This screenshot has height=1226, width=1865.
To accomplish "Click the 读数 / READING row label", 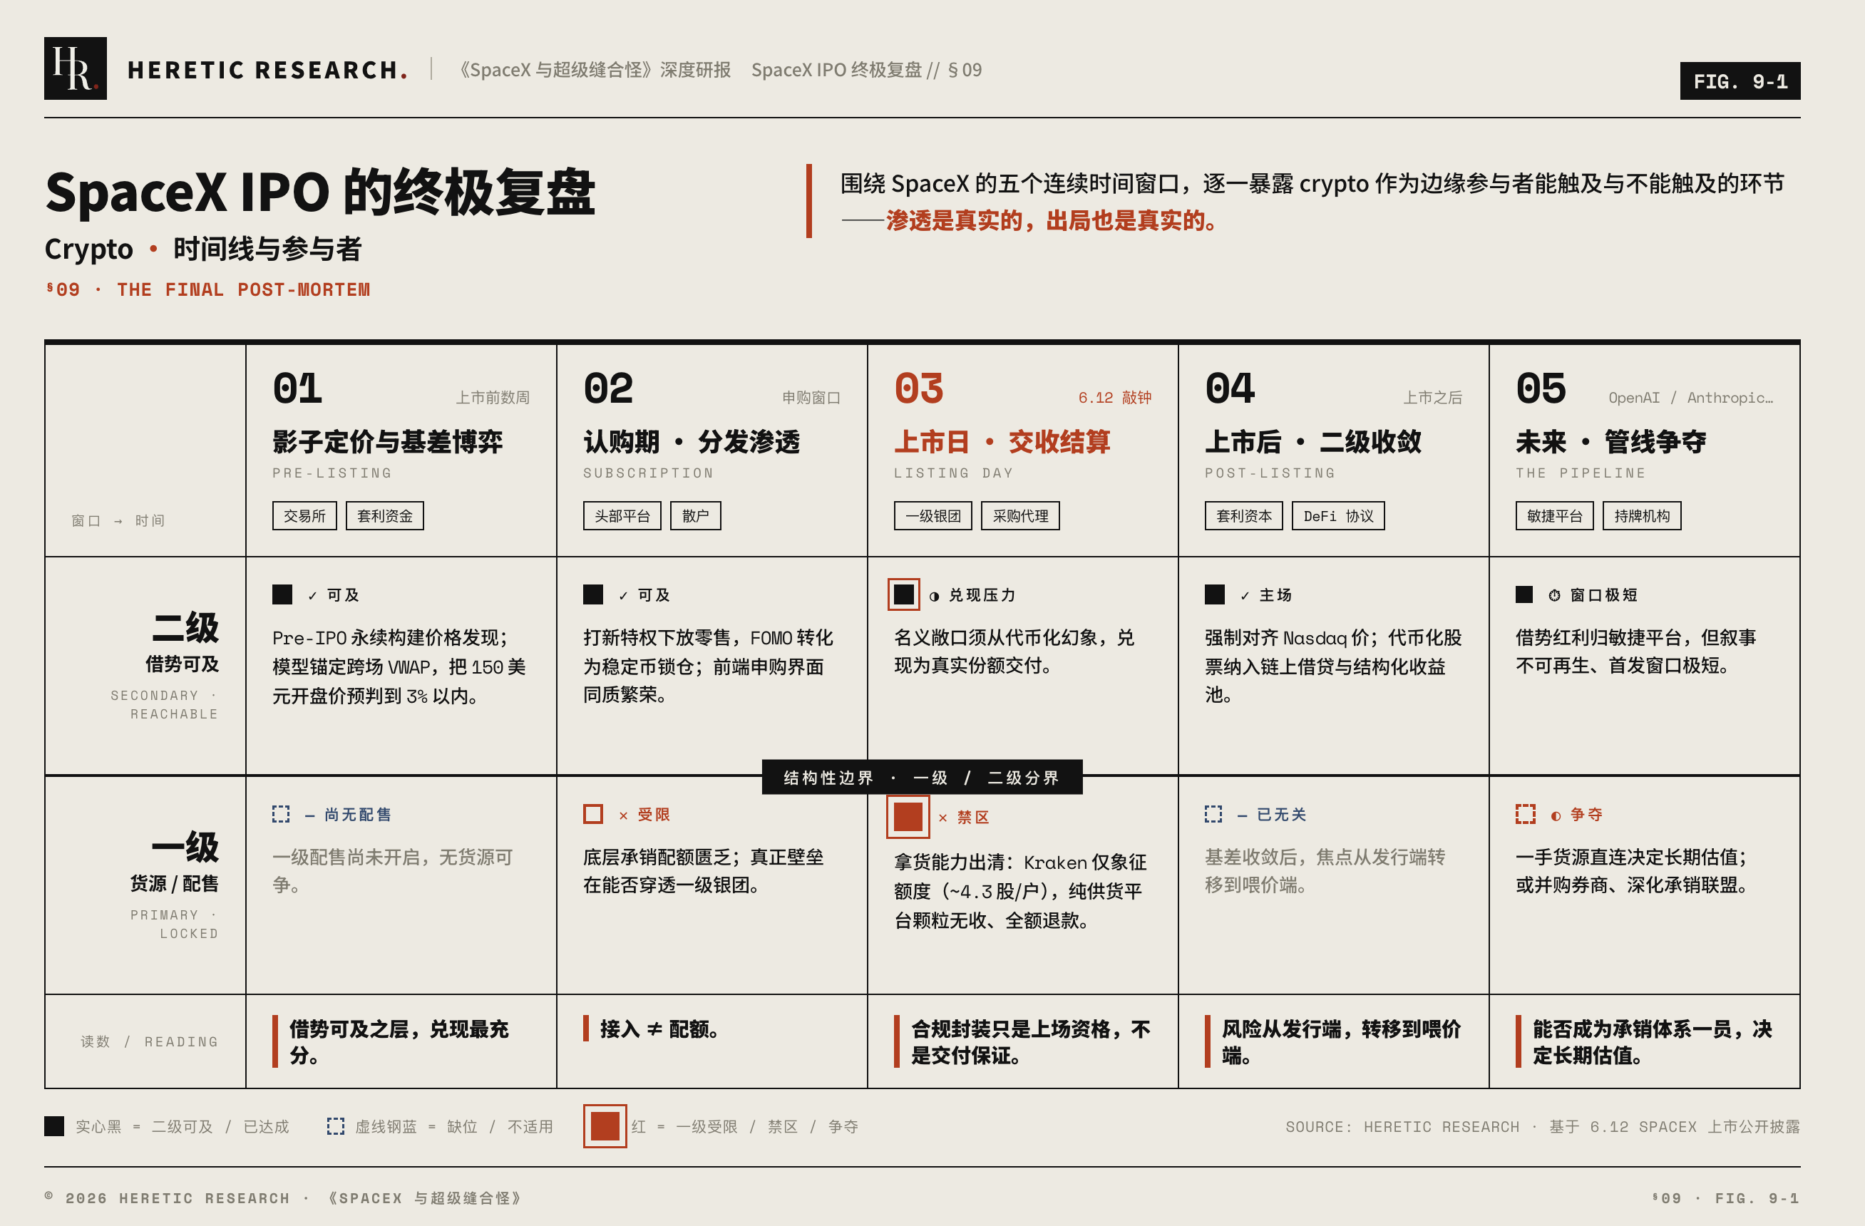I will pyautogui.click(x=149, y=1041).
